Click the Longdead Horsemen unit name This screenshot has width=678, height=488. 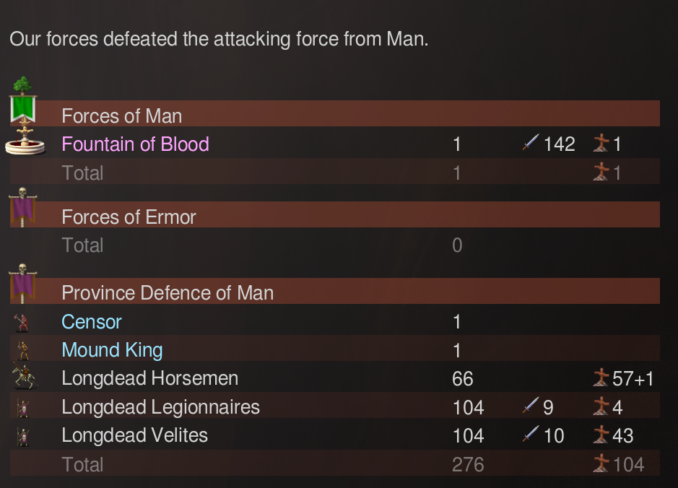click(149, 378)
